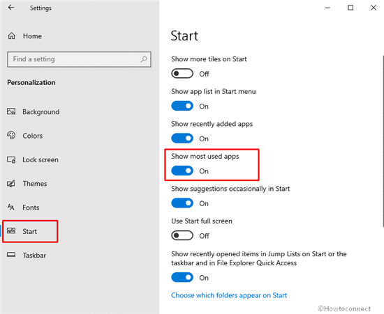The height and width of the screenshot is (314, 384).
Task: Click the magnifier icon in search box
Action: tap(144, 59)
